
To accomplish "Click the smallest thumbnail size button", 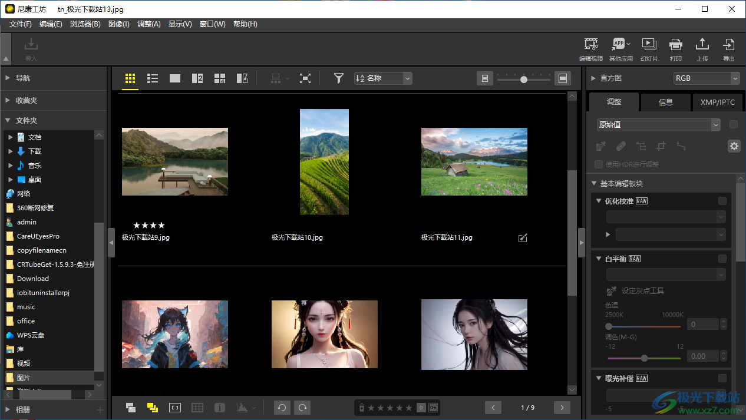I will (x=484, y=78).
